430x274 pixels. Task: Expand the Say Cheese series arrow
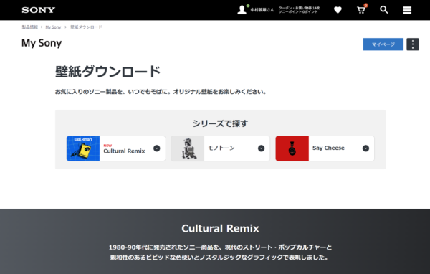pos(365,148)
